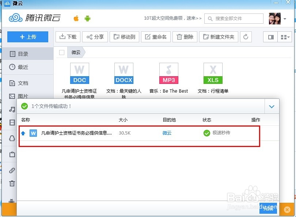Image resolution: width=296 pixels, height=217 pixels.
Task: Open the user avatar dropdown arrow
Action: point(285,19)
